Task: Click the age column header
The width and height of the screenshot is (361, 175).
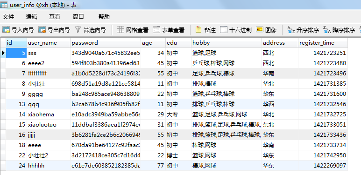Action: (x=153, y=43)
